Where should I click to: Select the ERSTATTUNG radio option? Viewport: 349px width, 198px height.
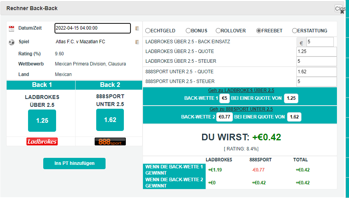[x=294, y=31]
